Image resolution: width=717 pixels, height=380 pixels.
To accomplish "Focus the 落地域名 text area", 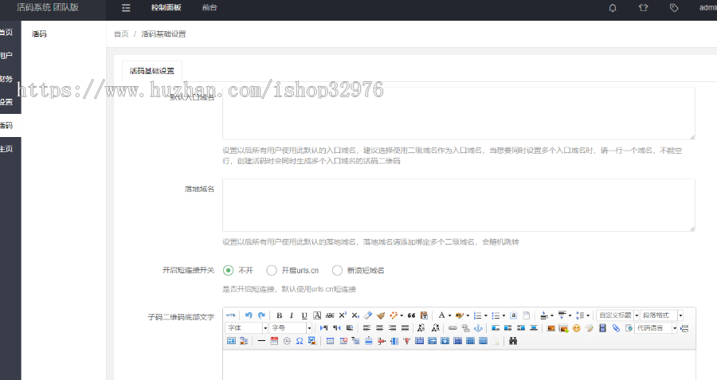I will click(x=459, y=205).
